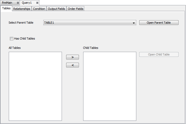This screenshot has width=186, height=124.
Task: Close the frmMain document tab
Action: click(18, 3)
